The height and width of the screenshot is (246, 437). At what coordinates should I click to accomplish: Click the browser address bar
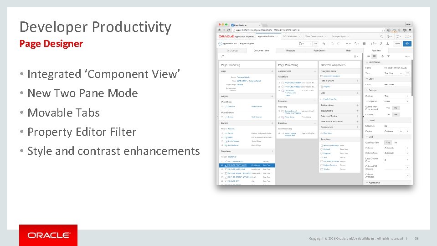coord(308,30)
